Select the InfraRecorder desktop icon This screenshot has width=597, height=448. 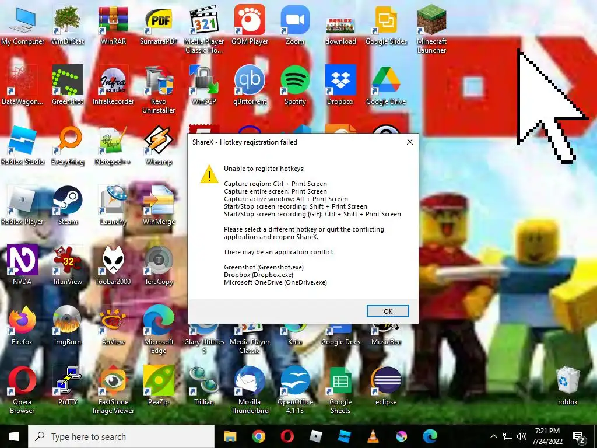tap(113, 85)
